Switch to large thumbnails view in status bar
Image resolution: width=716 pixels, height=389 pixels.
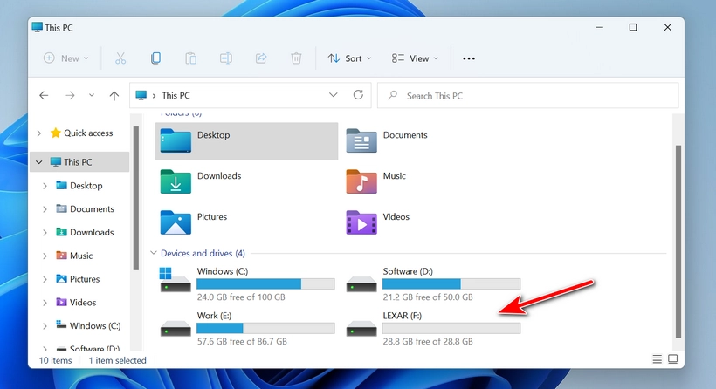pyautogui.click(x=672, y=359)
